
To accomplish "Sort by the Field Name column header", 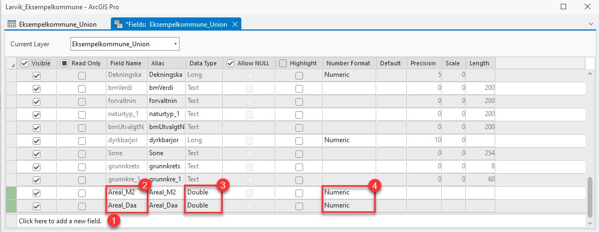I will point(127,63).
